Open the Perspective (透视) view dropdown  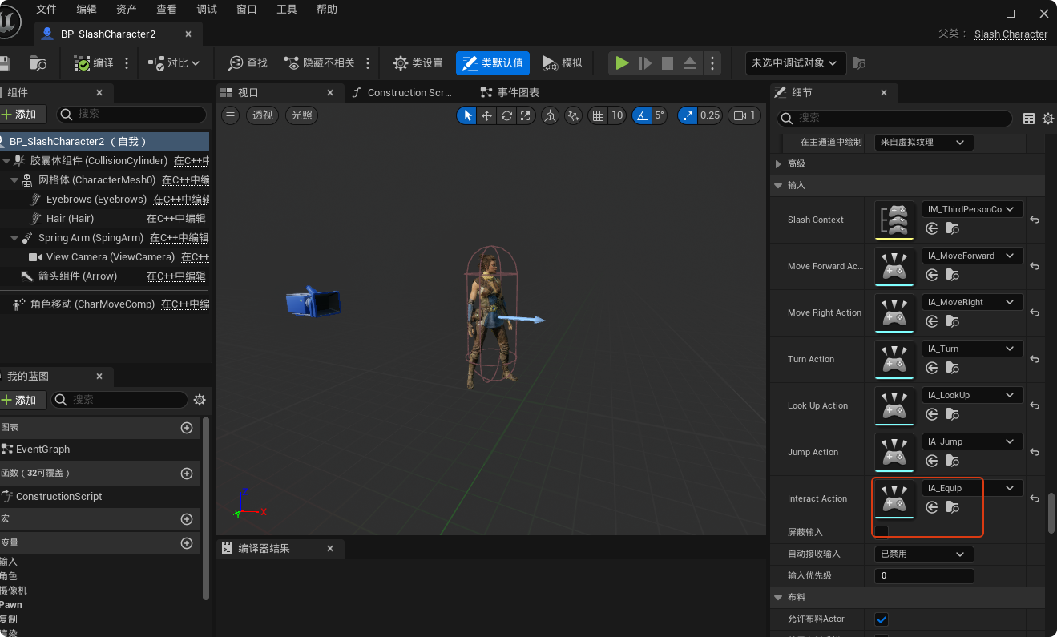[x=263, y=115]
